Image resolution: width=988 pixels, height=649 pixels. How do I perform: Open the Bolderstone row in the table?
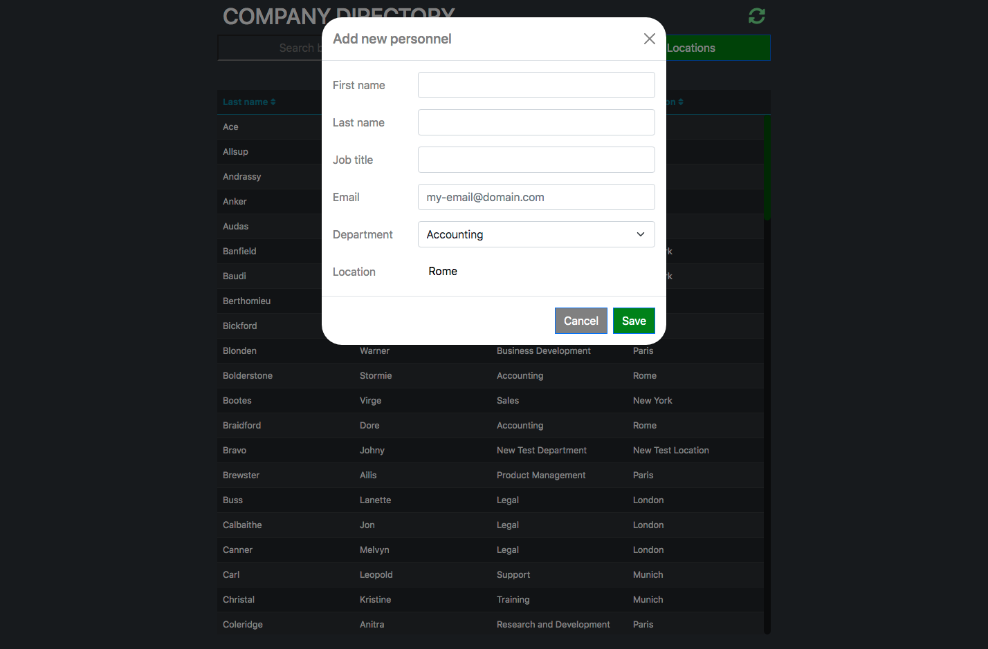click(x=248, y=375)
